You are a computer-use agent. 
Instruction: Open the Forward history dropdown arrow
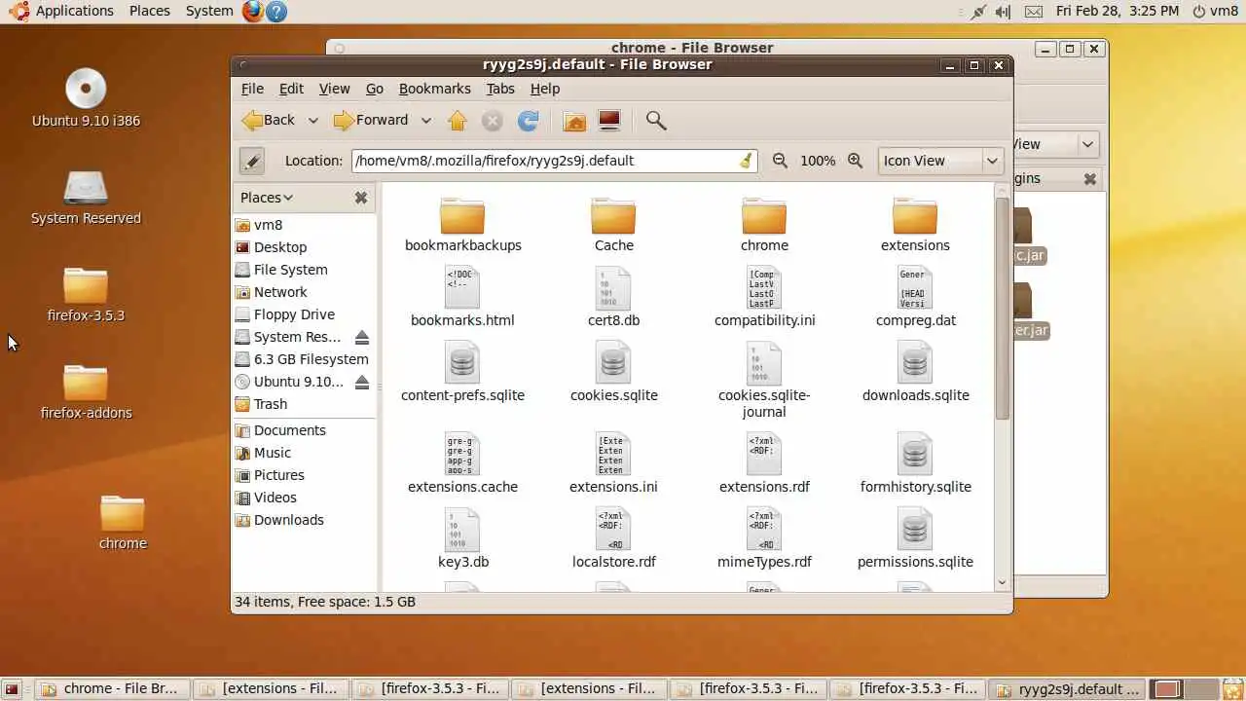pos(425,121)
